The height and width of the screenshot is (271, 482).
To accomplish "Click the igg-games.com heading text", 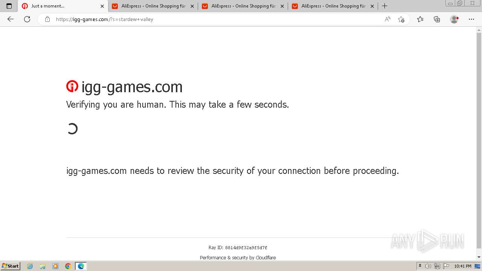I will [x=132, y=87].
